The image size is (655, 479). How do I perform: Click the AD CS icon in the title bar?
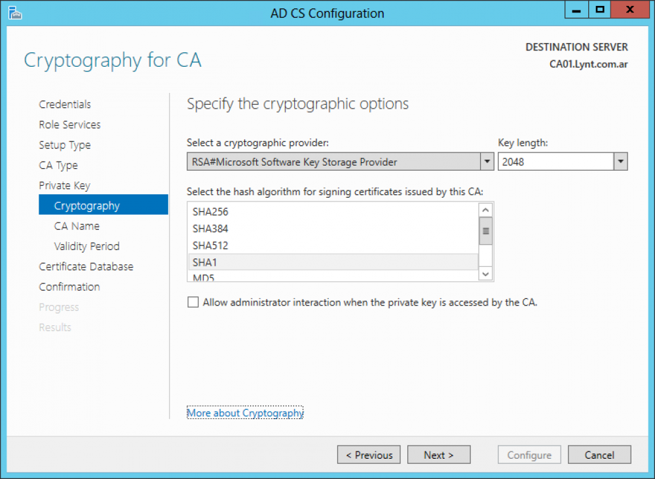point(14,13)
